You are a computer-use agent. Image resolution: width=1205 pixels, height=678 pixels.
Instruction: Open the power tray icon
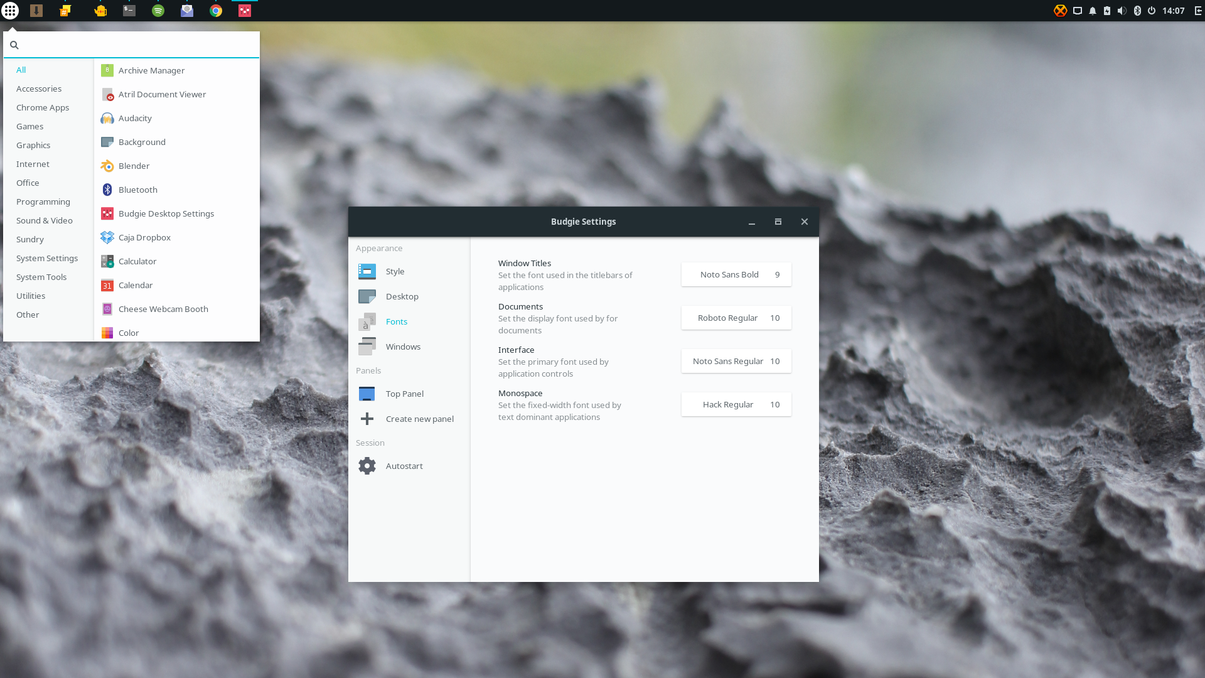coord(1152,11)
